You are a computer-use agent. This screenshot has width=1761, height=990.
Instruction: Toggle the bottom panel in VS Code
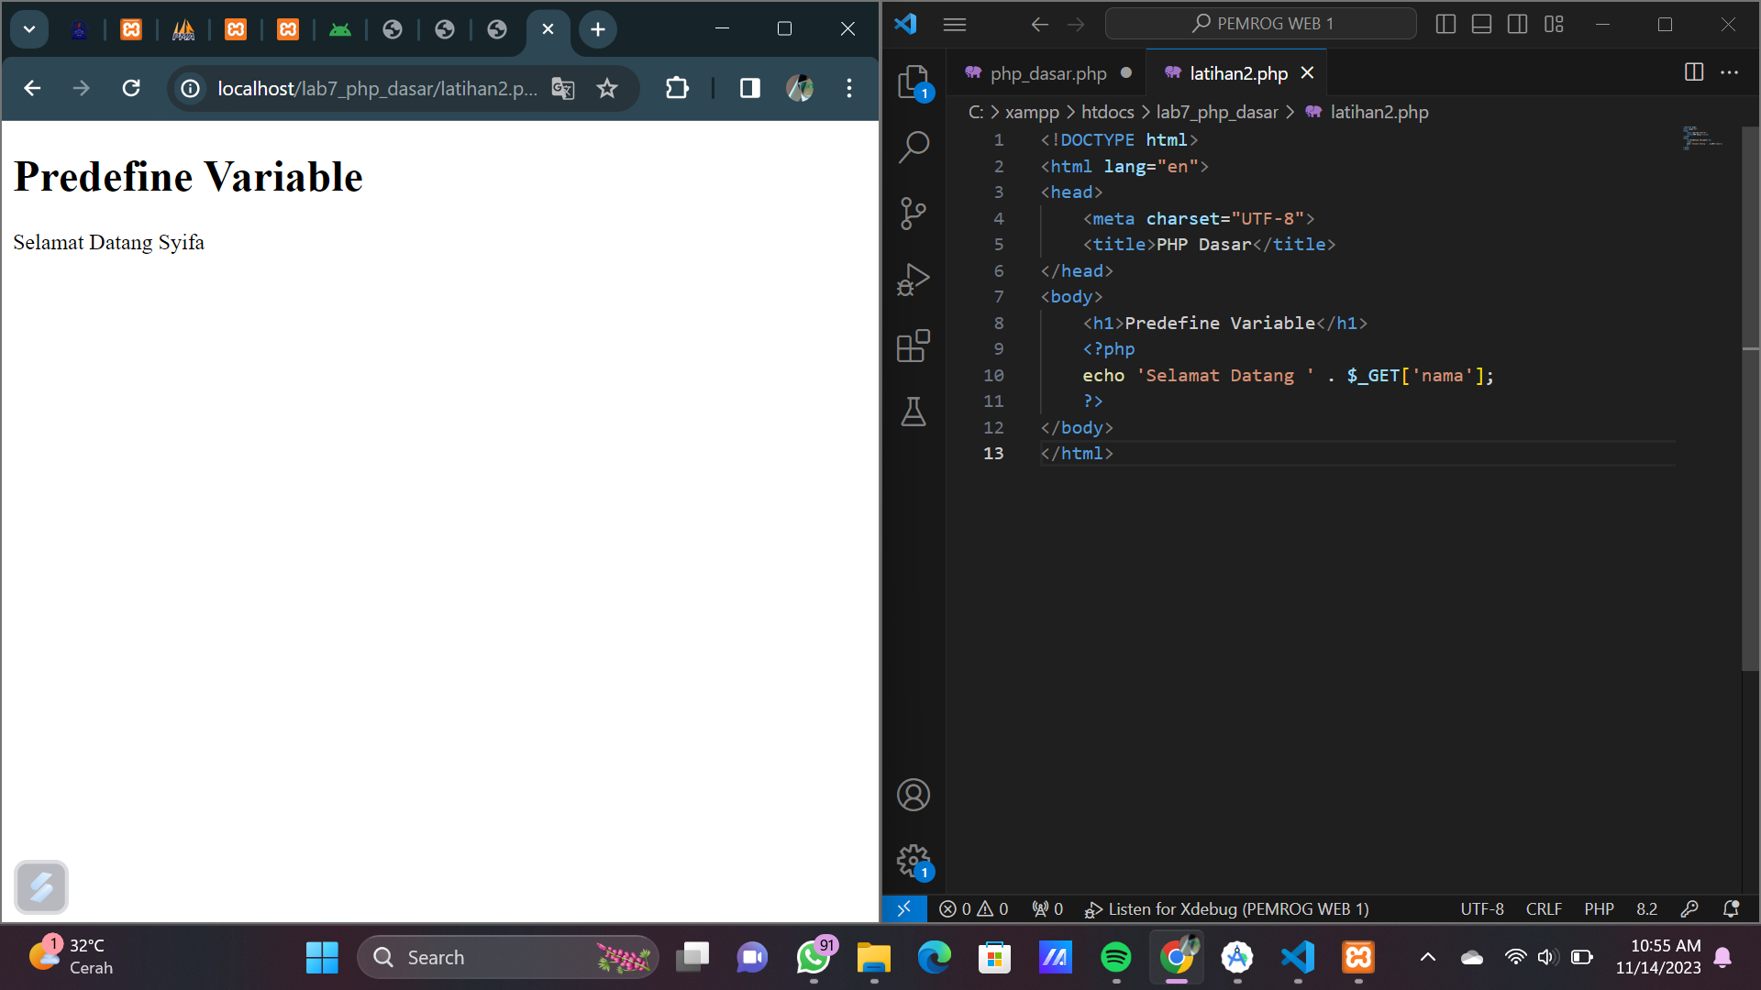[1481, 24]
